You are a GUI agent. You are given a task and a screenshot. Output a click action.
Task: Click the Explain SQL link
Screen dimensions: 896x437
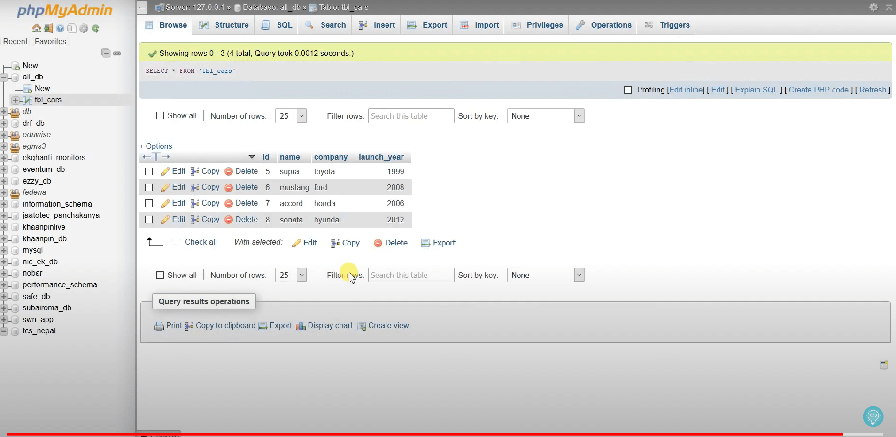[x=757, y=90]
